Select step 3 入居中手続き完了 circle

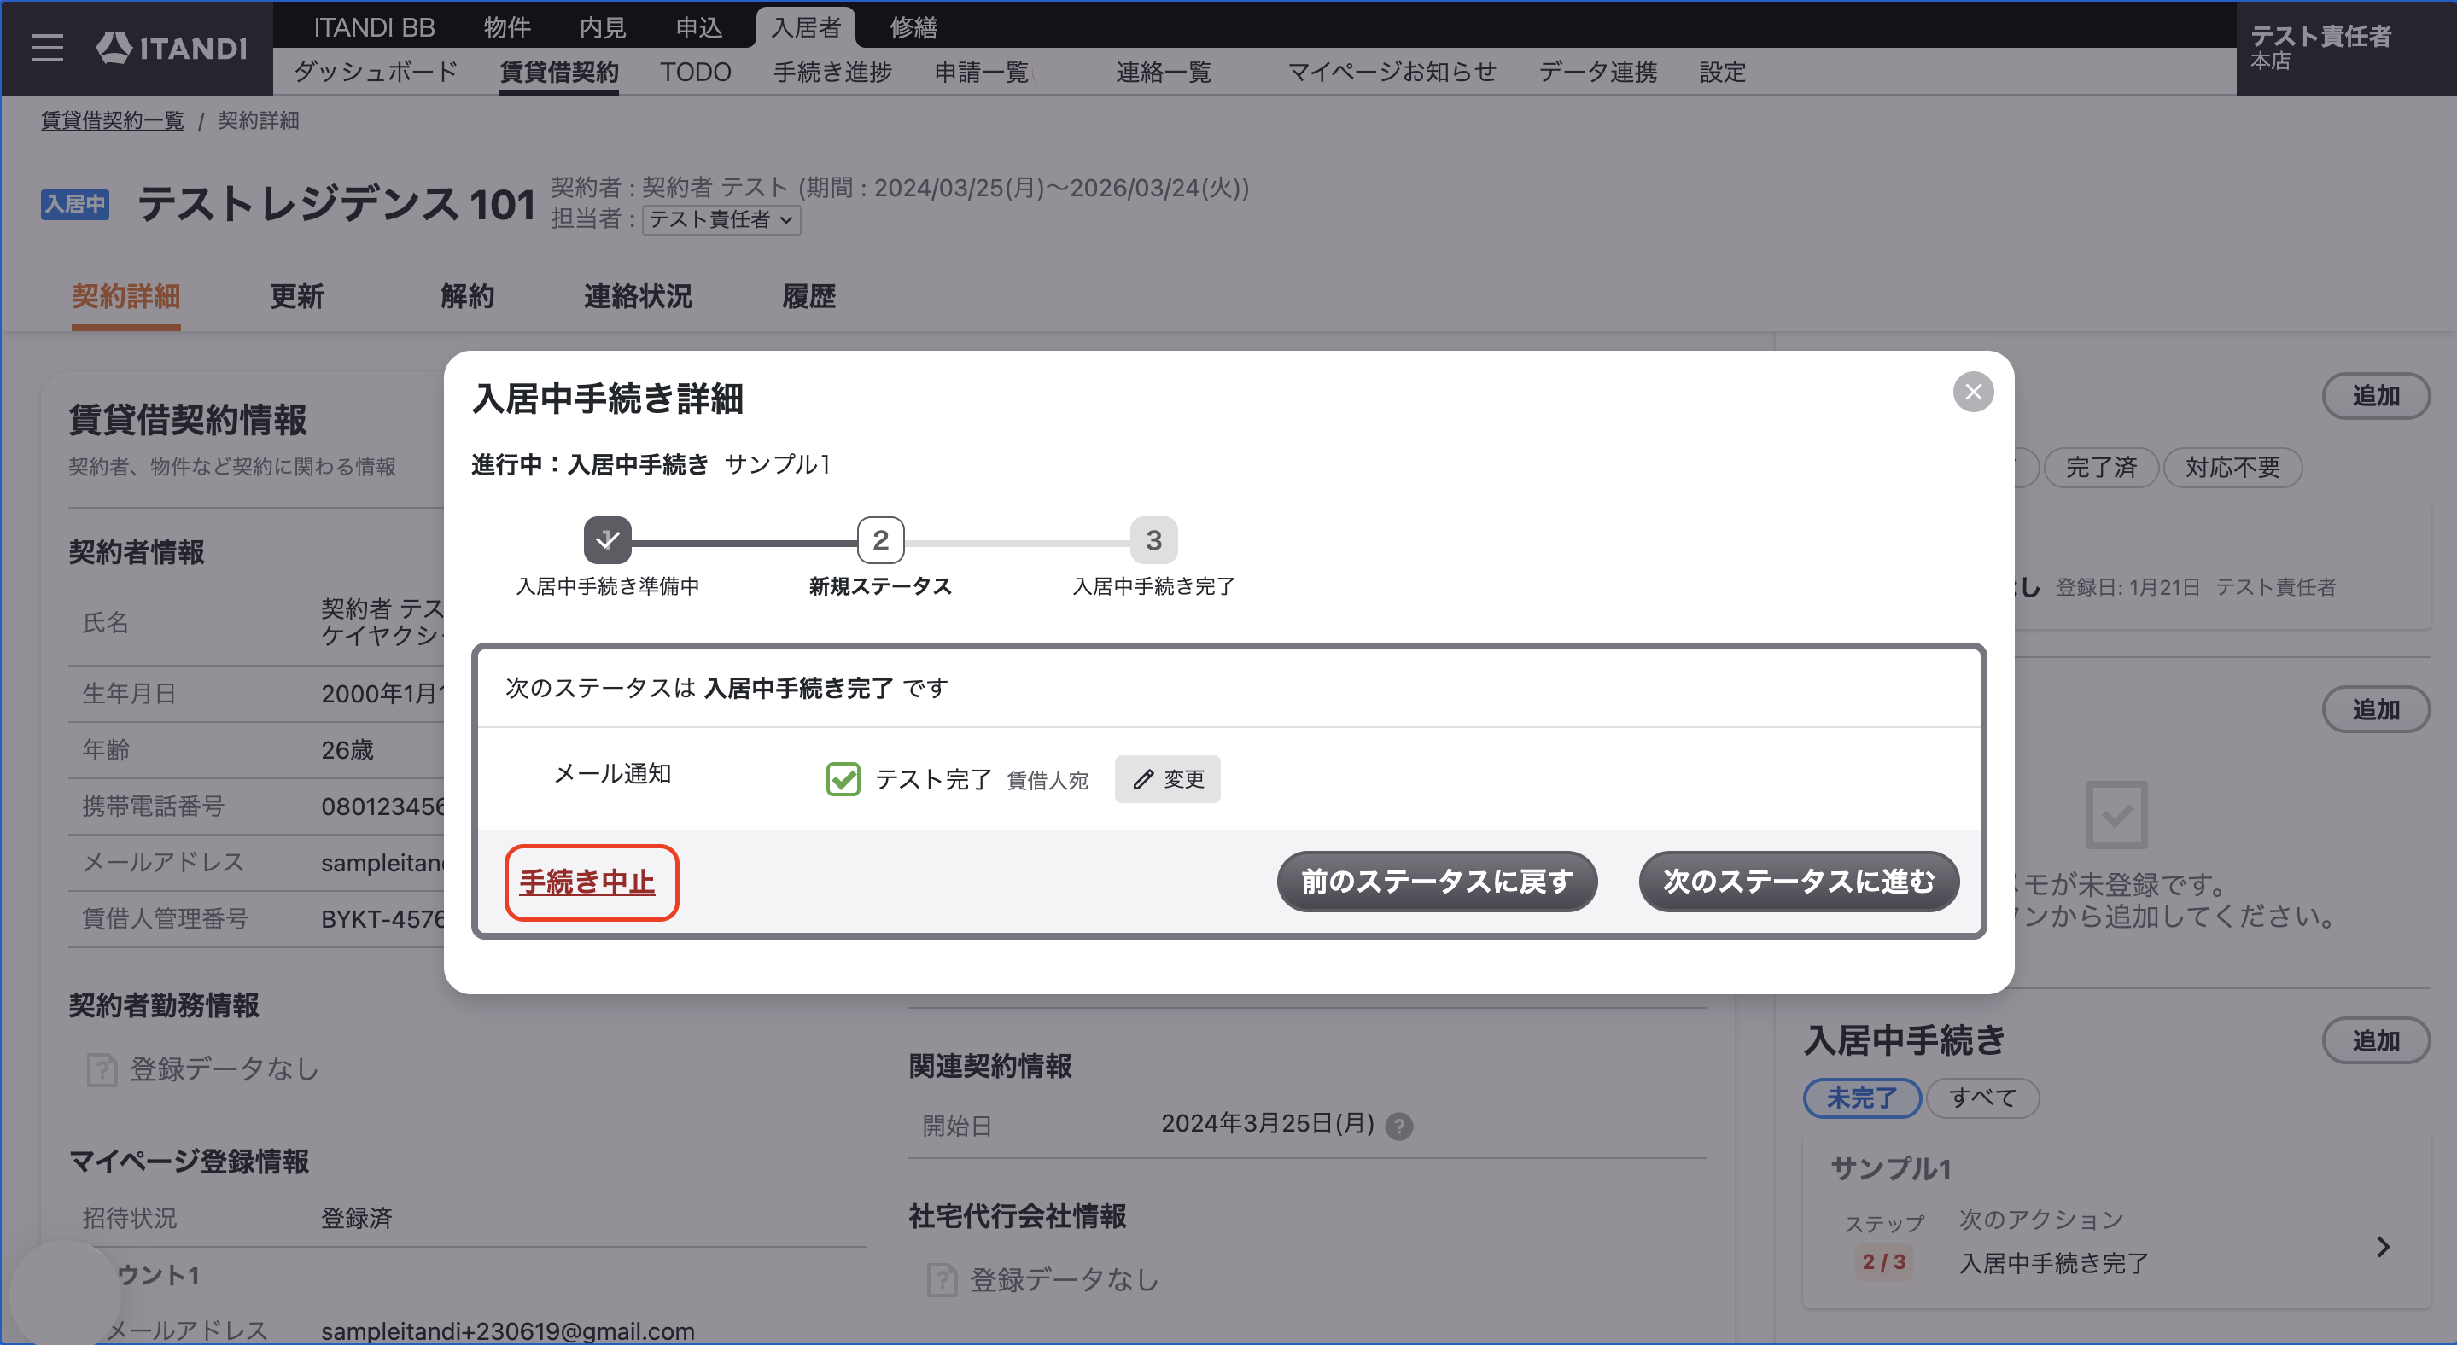(x=1153, y=540)
